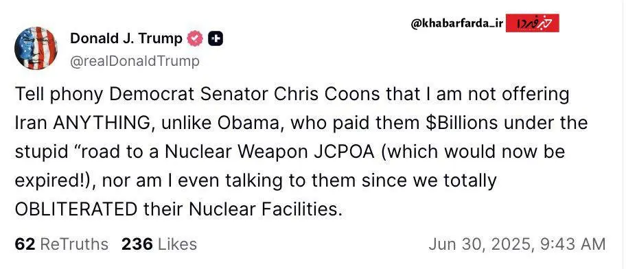Viewport: 626px width, 269px height.
Task: Open Donald J. Trump's profile avatar
Action: coord(36,49)
